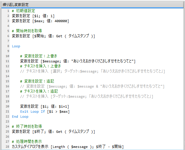Viewport: 185px width, 150px height.
Task: Click line number 19 in the gutter
Action: [x=7, y=101]
